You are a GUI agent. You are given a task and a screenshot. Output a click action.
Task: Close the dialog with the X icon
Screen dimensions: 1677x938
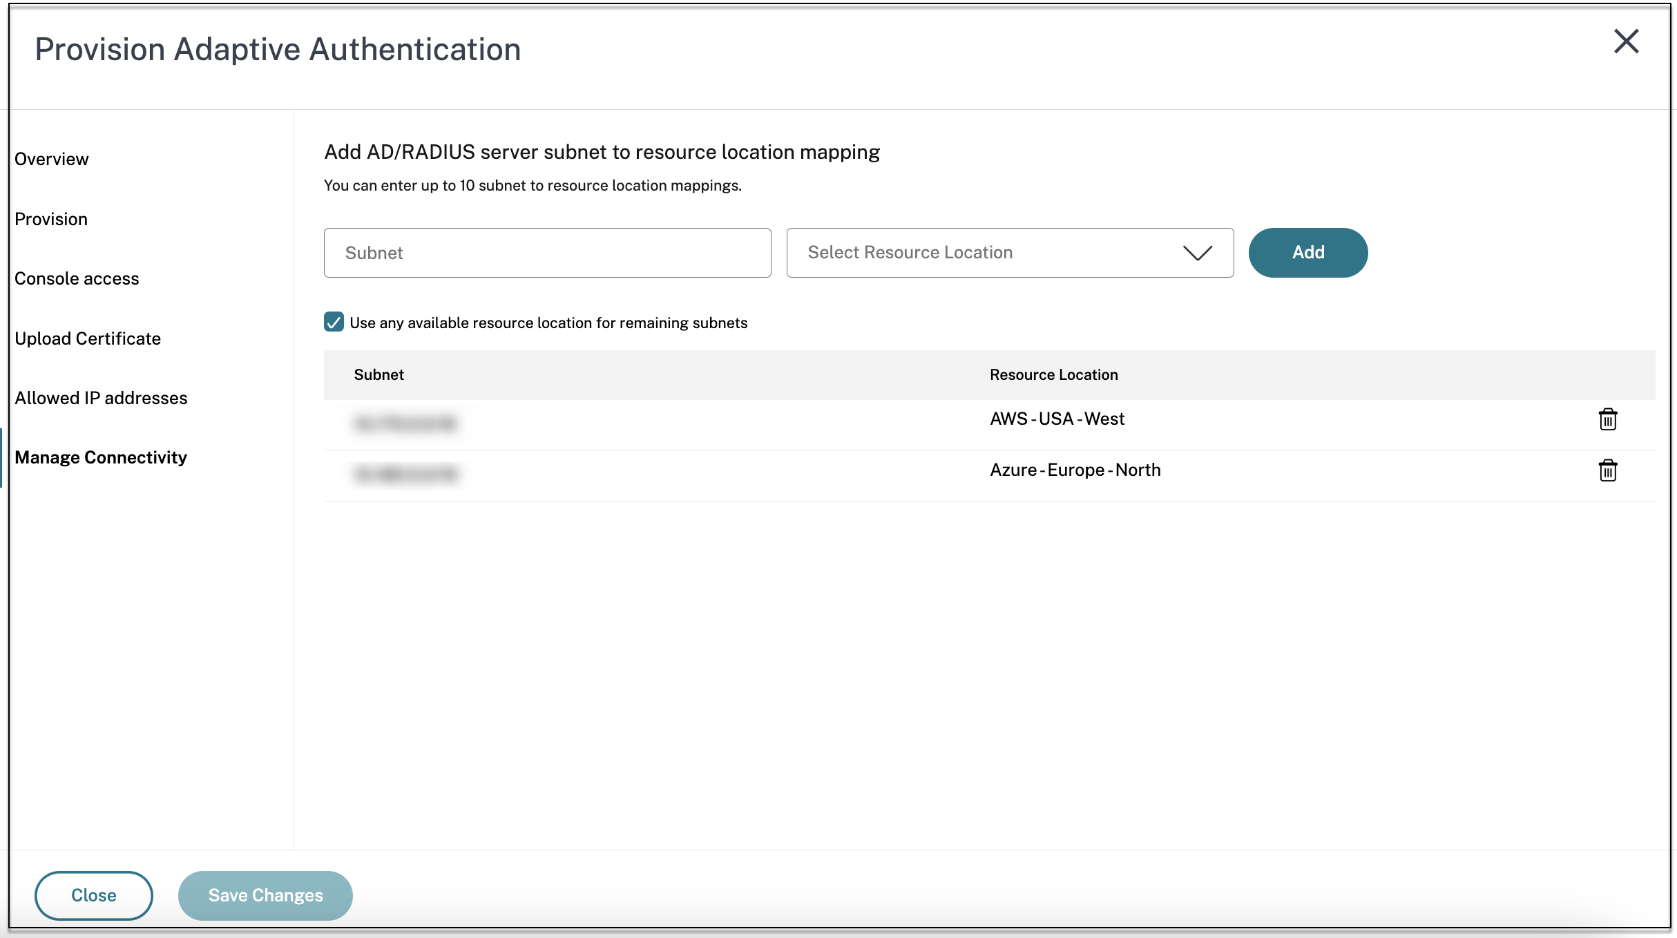pyautogui.click(x=1626, y=41)
